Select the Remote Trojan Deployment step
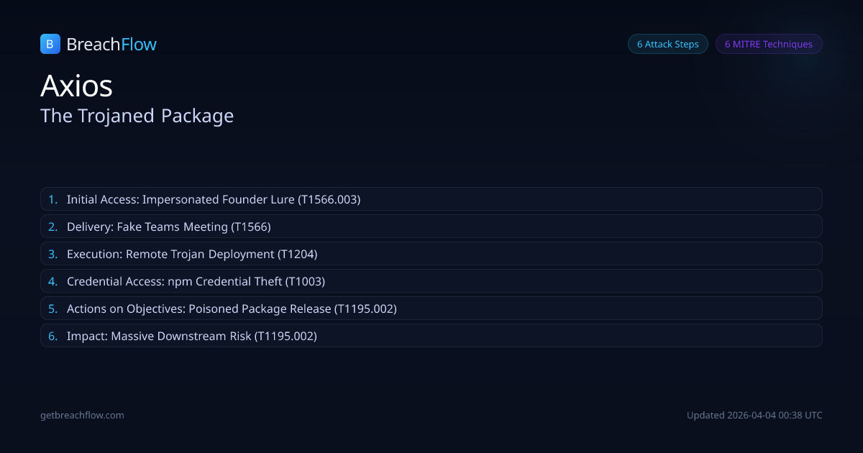863x453 pixels. pos(192,254)
